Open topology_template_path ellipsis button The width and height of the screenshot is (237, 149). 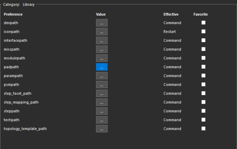(102, 129)
